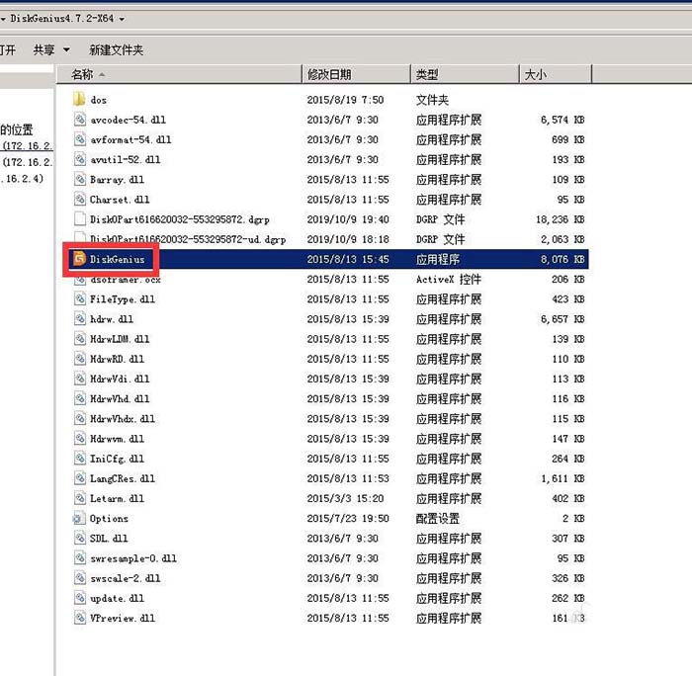Select the VPreview.dll file icon
Viewport: 692px width, 676px height.
tap(79, 618)
